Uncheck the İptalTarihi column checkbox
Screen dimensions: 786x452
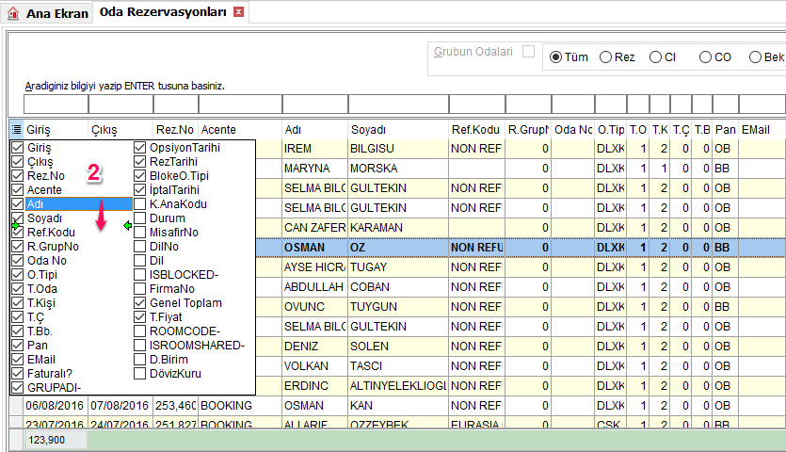pyautogui.click(x=140, y=189)
